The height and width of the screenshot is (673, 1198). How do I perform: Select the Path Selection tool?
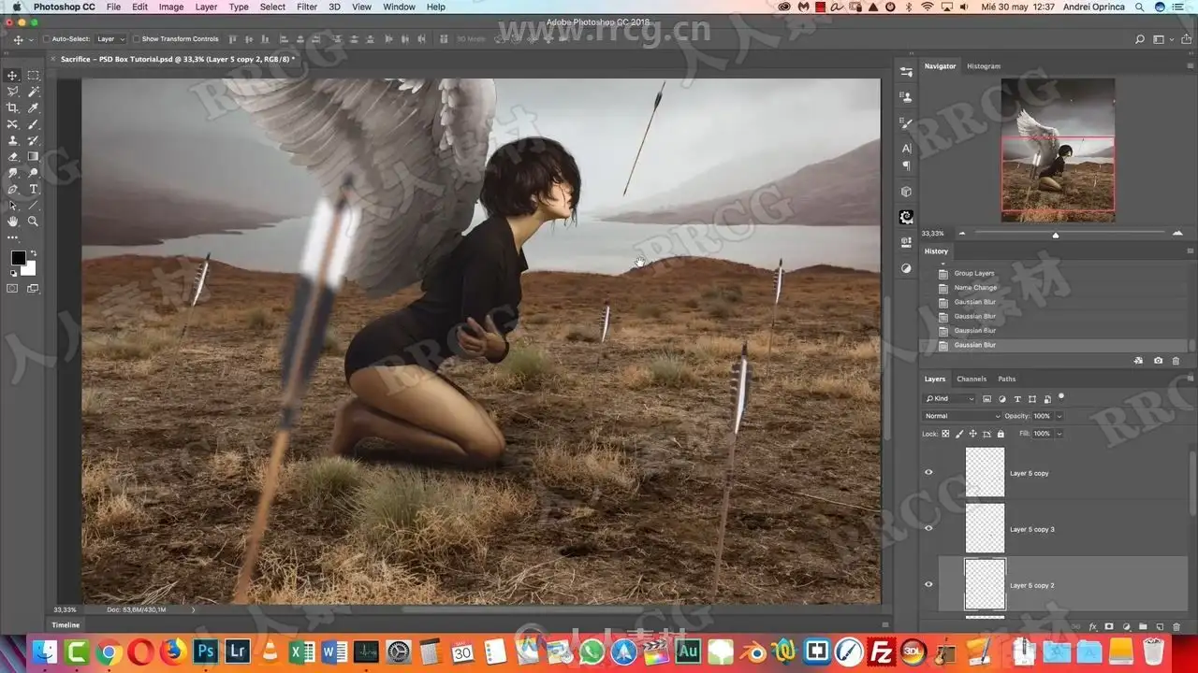point(12,206)
